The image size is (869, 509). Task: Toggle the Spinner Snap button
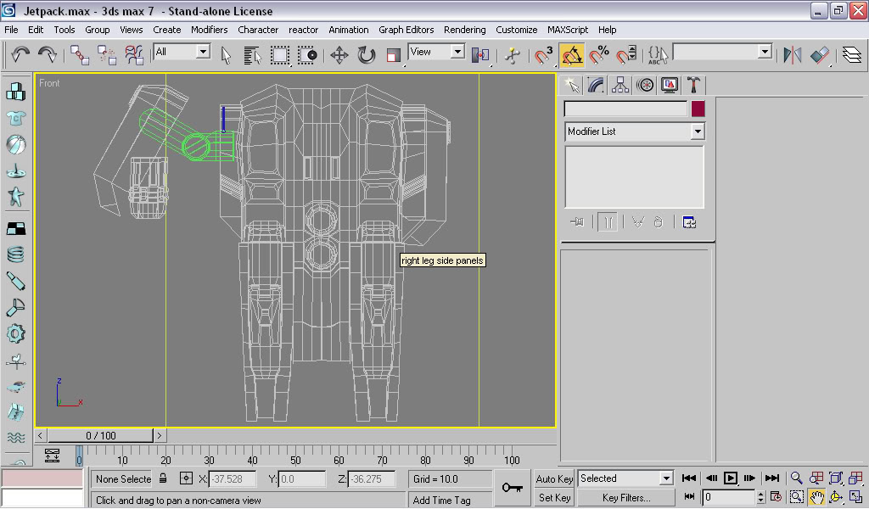(626, 55)
